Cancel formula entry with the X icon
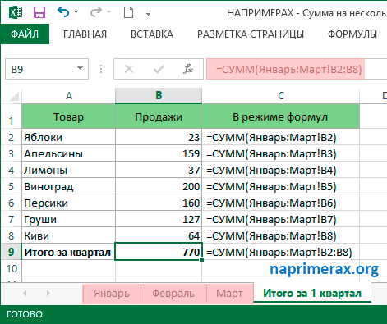Image resolution: width=387 pixels, height=324 pixels. pos(129,69)
